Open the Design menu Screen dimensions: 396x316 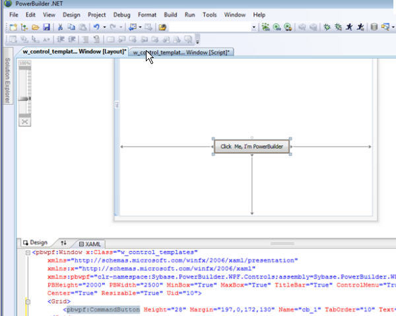[x=71, y=15]
